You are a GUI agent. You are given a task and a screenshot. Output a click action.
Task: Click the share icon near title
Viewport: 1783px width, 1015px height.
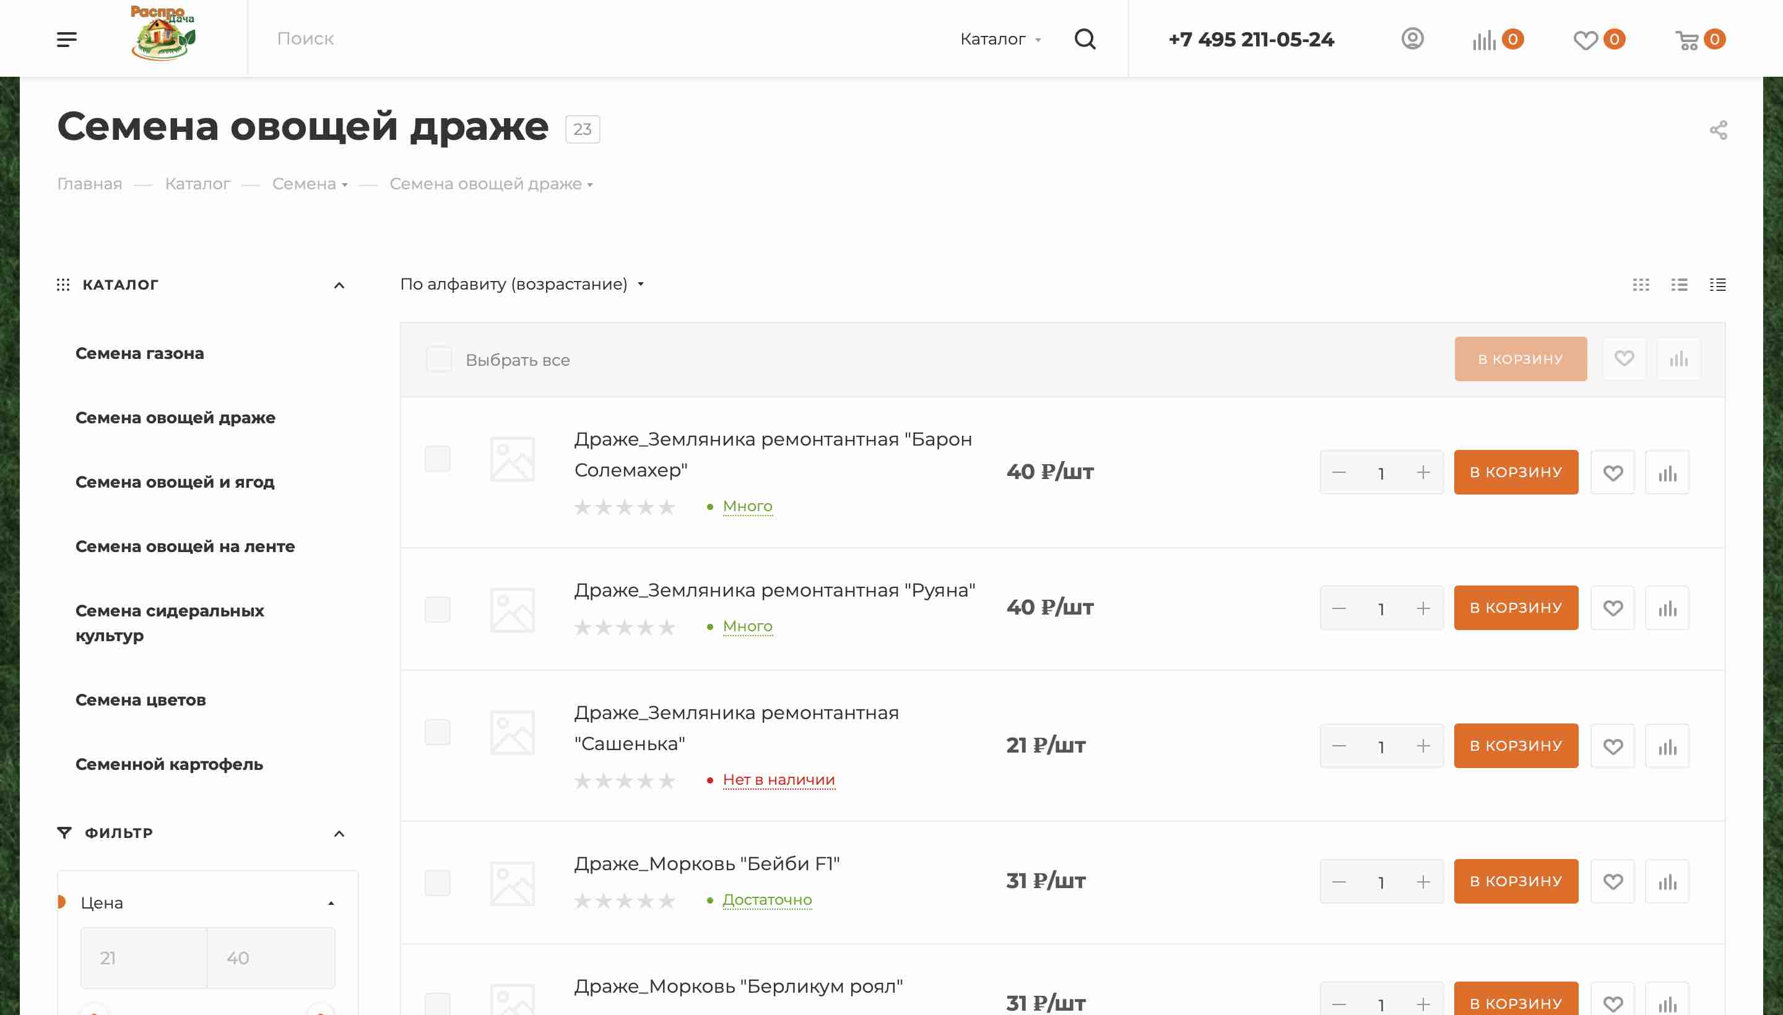tap(1718, 131)
